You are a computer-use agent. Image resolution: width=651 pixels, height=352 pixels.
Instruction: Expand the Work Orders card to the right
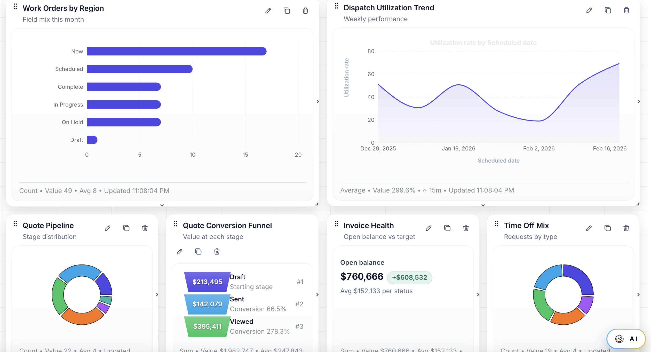click(318, 101)
